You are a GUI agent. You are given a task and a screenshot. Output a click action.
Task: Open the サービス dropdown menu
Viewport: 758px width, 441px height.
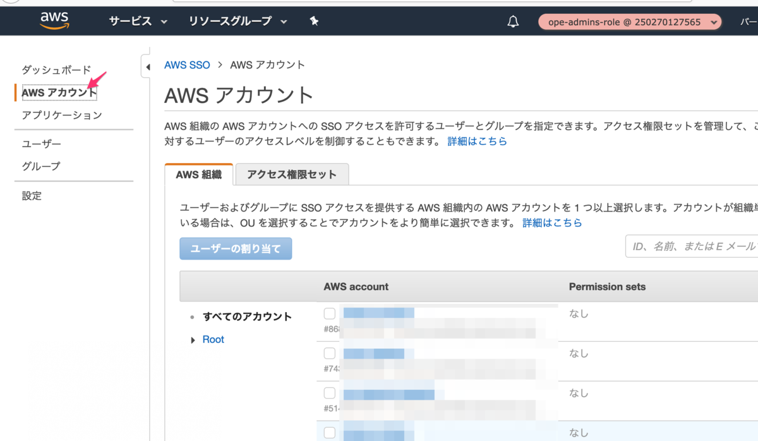(x=138, y=21)
